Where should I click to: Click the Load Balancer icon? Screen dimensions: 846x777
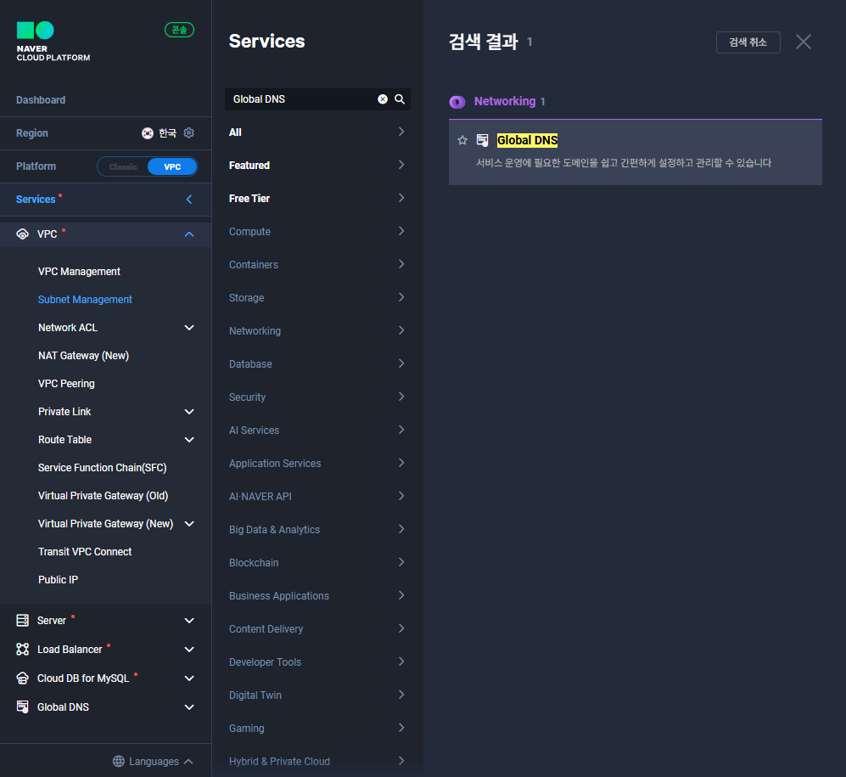pyautogui.click(x=23, y=650)
